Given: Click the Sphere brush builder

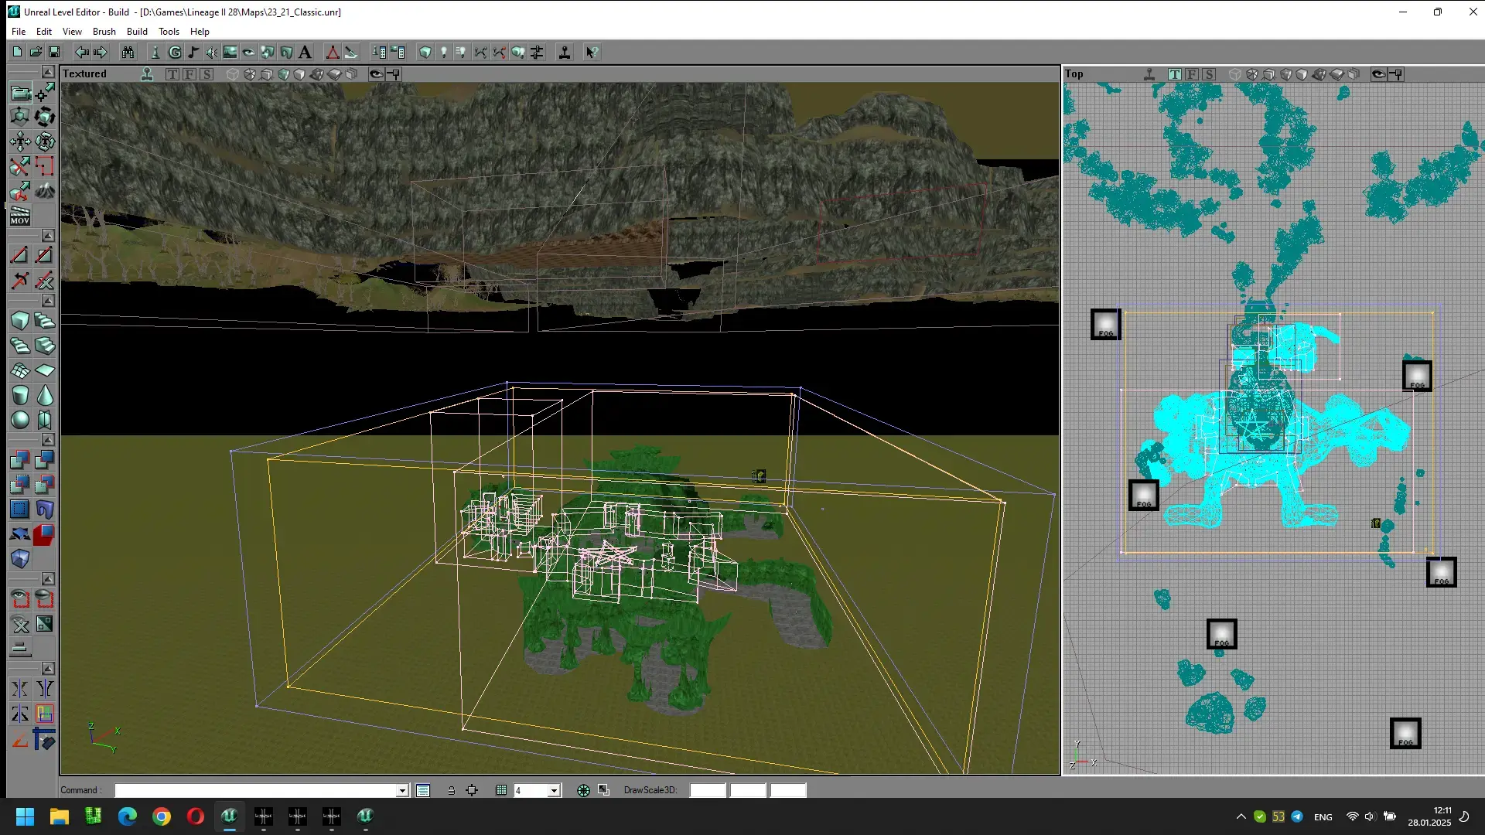Looking at the screenshot, I should (20, 420).
